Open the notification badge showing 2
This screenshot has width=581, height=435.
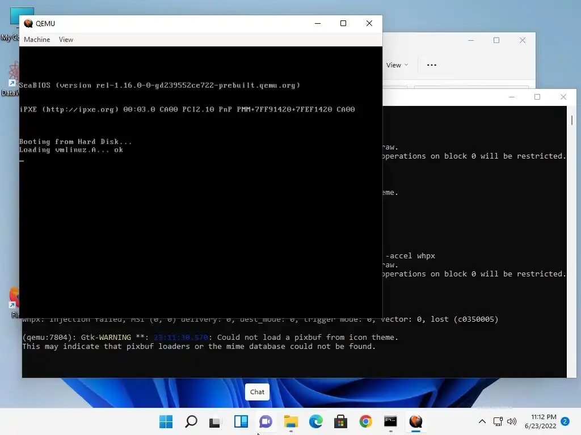click(x=565, y=421)
